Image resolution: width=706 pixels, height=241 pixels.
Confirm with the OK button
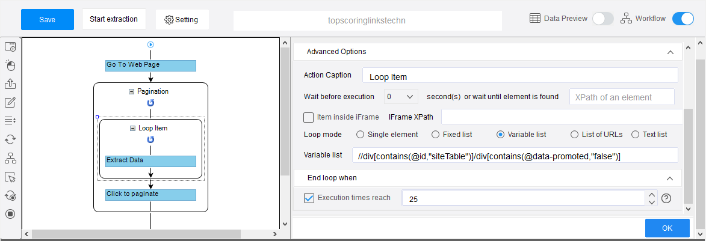coord(667,228)
